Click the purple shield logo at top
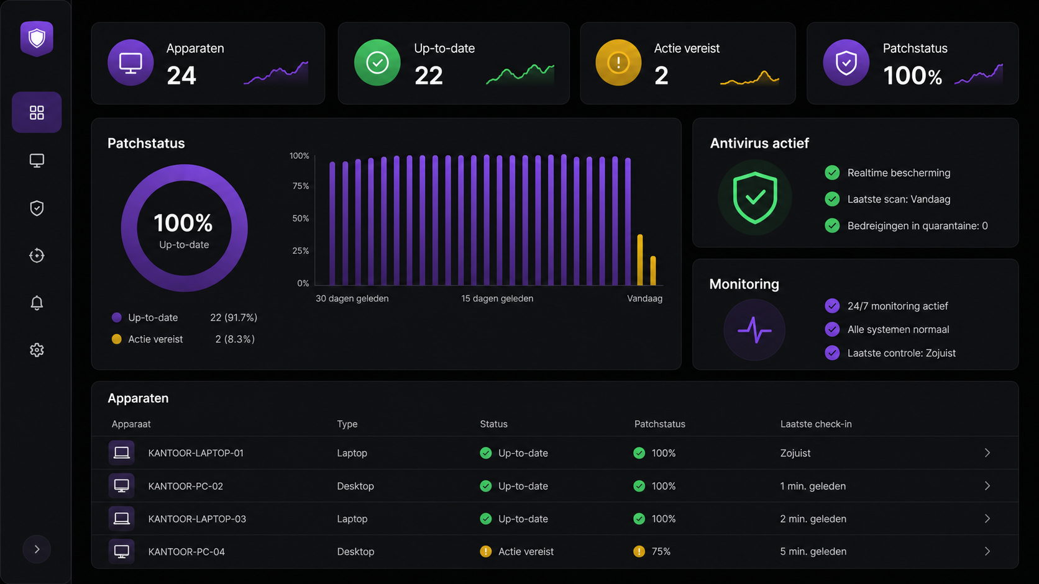 [37, 38]
